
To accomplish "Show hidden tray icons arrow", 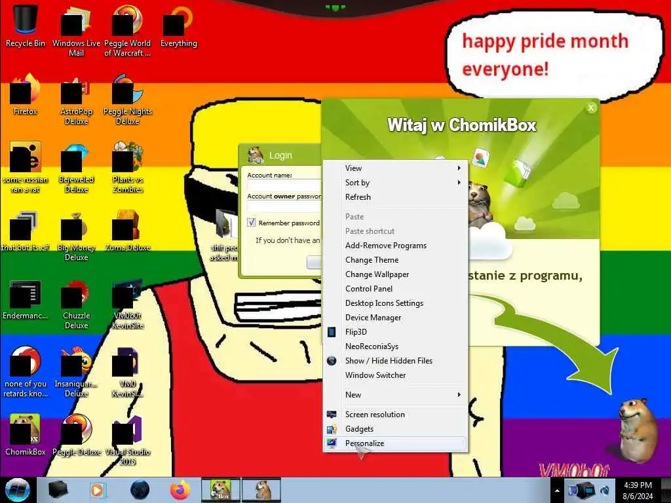I will click(x=557, y=491).
